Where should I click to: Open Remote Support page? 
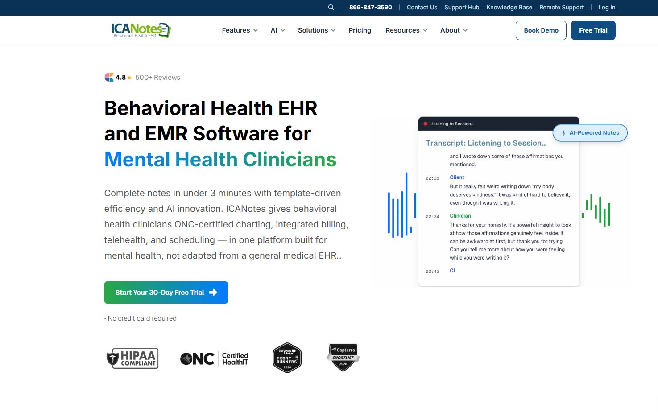pyautogui.click(x=562, y=7)
